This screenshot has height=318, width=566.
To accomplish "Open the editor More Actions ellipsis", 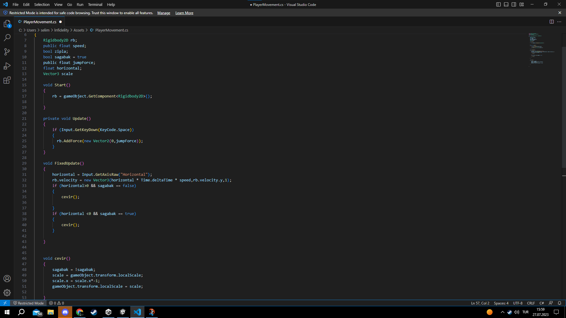I will tap(559, 22).
